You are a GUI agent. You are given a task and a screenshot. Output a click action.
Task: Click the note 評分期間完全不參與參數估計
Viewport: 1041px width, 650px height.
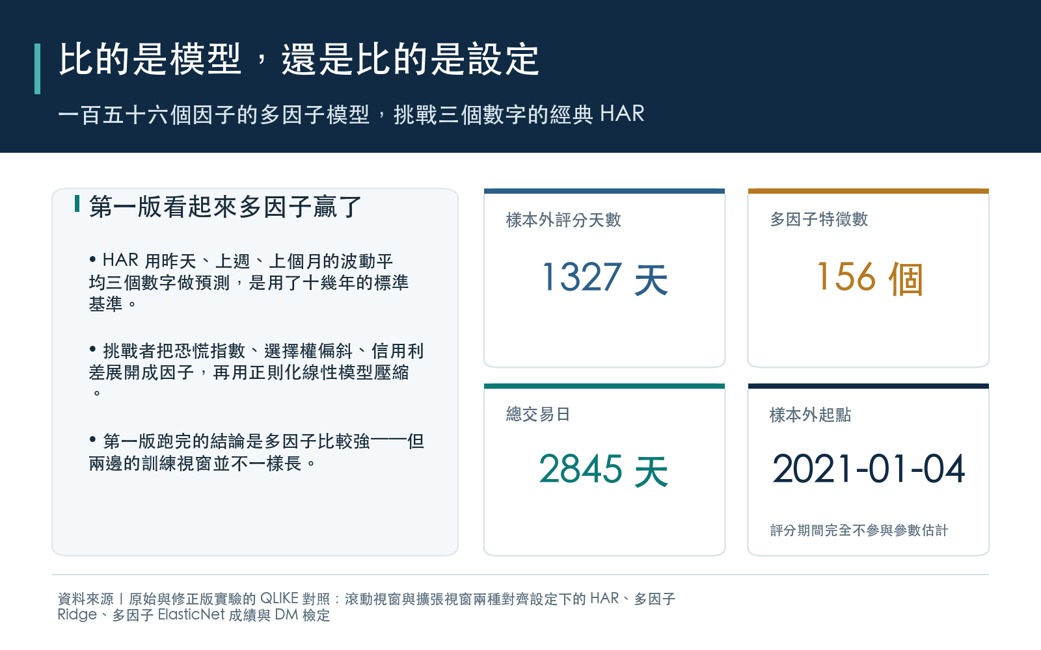click(859, 530)
